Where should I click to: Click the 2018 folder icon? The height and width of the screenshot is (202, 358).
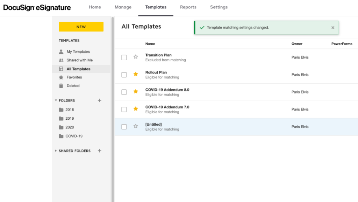point(61,110)
